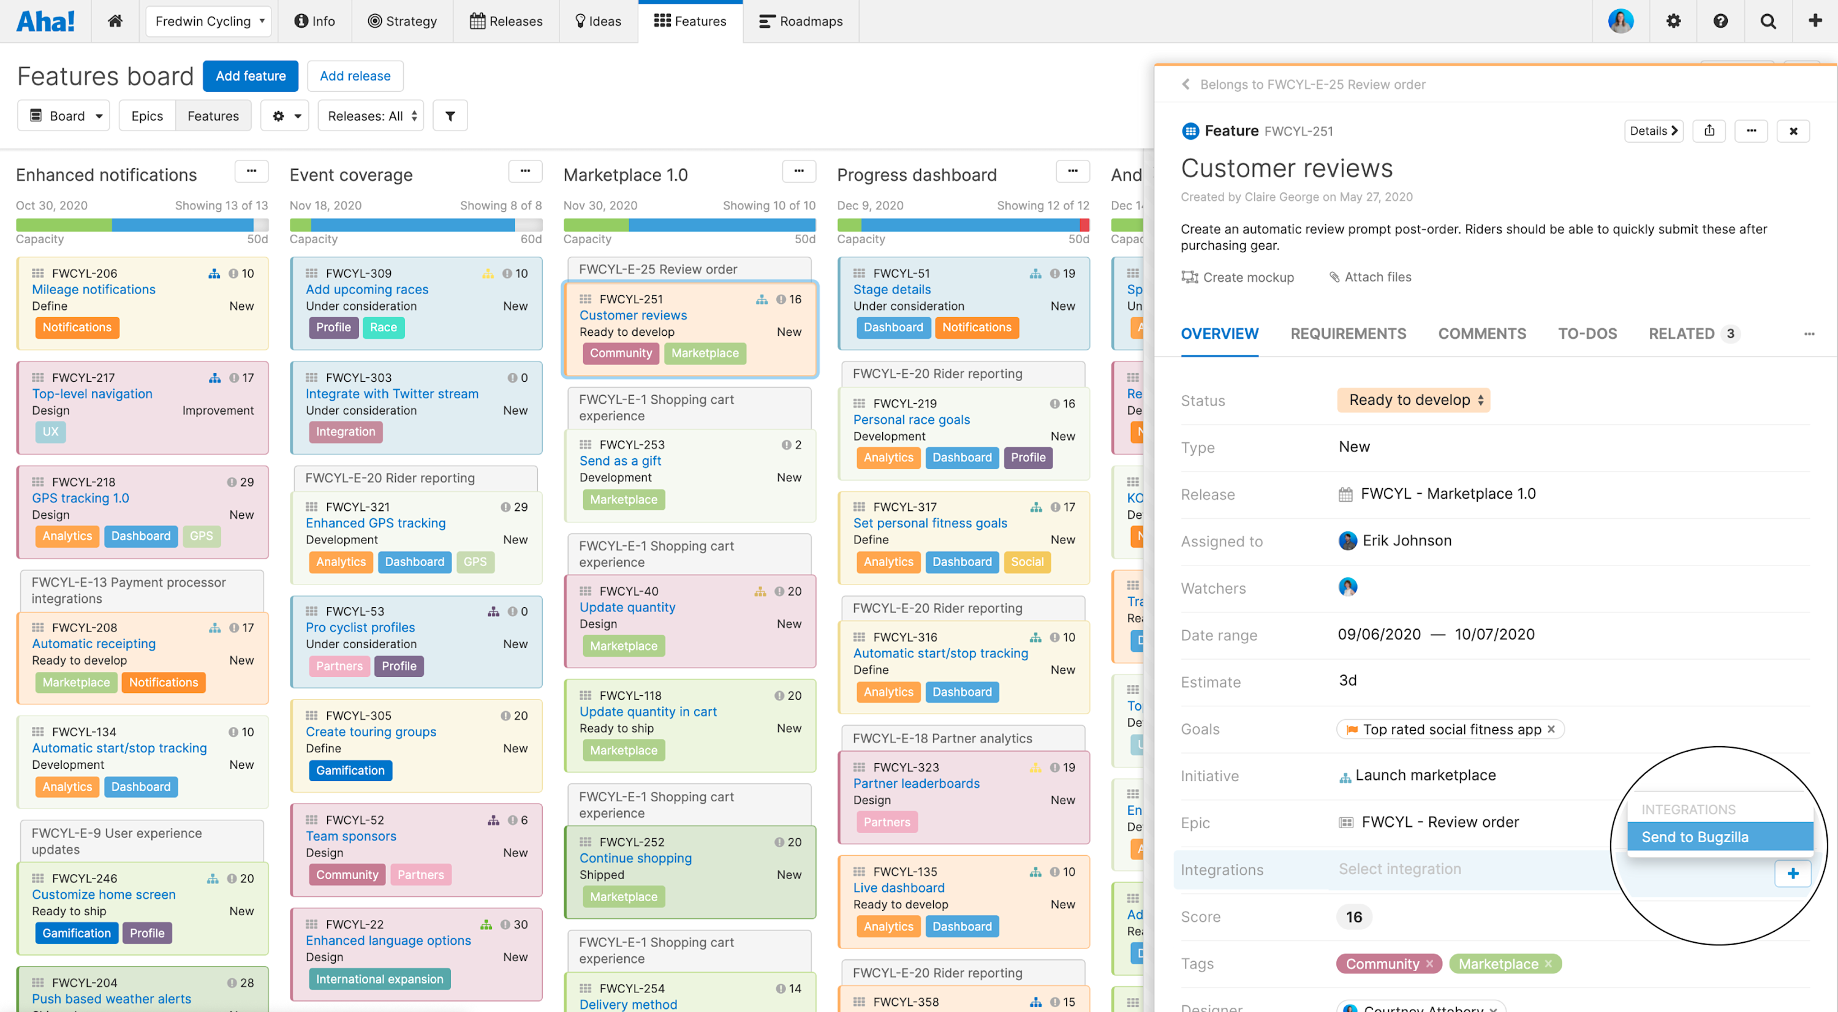
Task: Open the Fredwin Cycling workspace dropdown
Action: click(x=208, y=21)
